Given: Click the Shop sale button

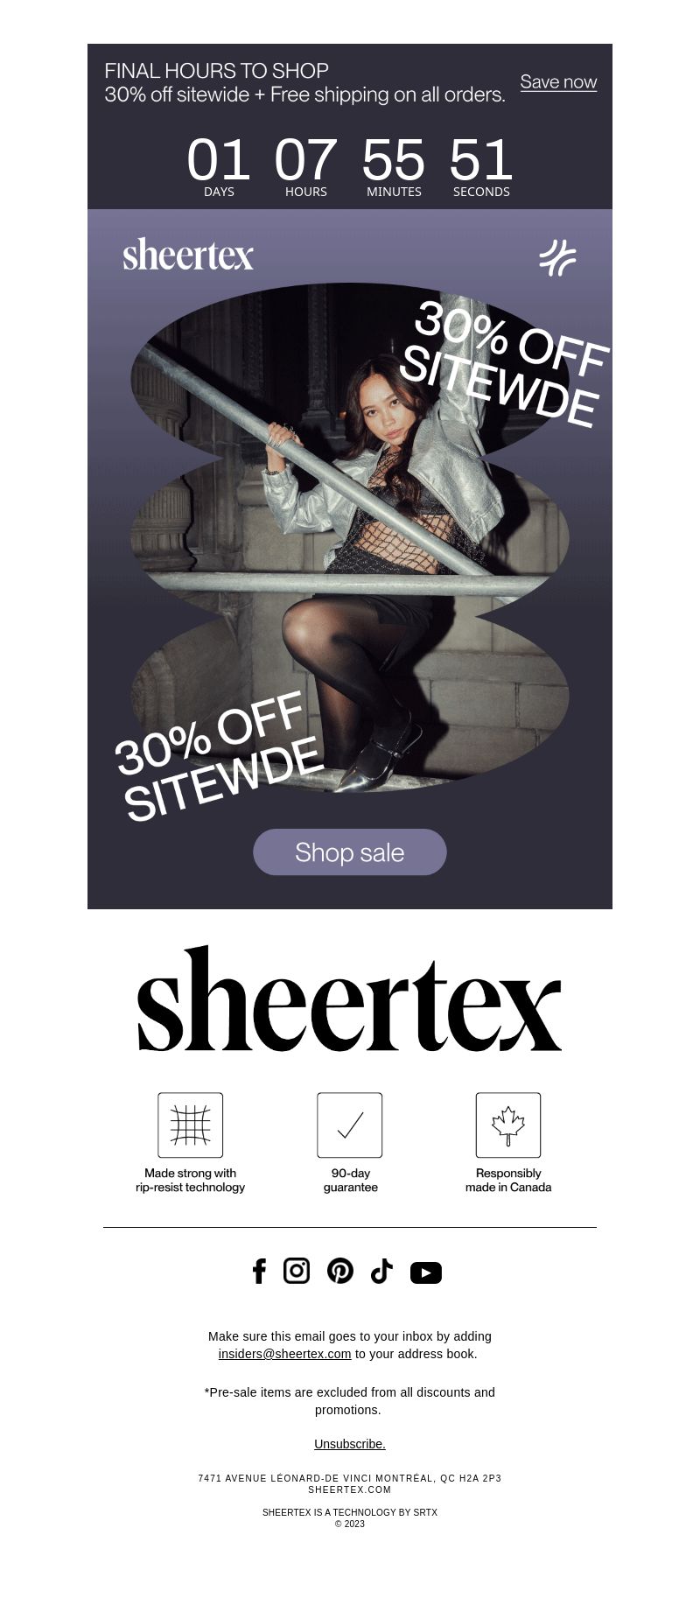Looking at the screenshot, I should 350,852.
